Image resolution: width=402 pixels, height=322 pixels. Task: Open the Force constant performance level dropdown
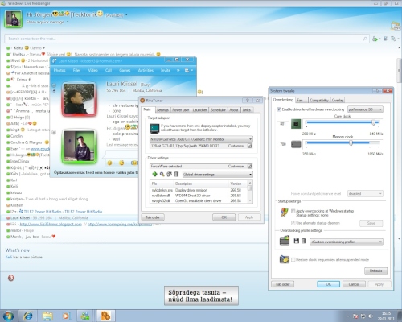(x=365, y=193)
